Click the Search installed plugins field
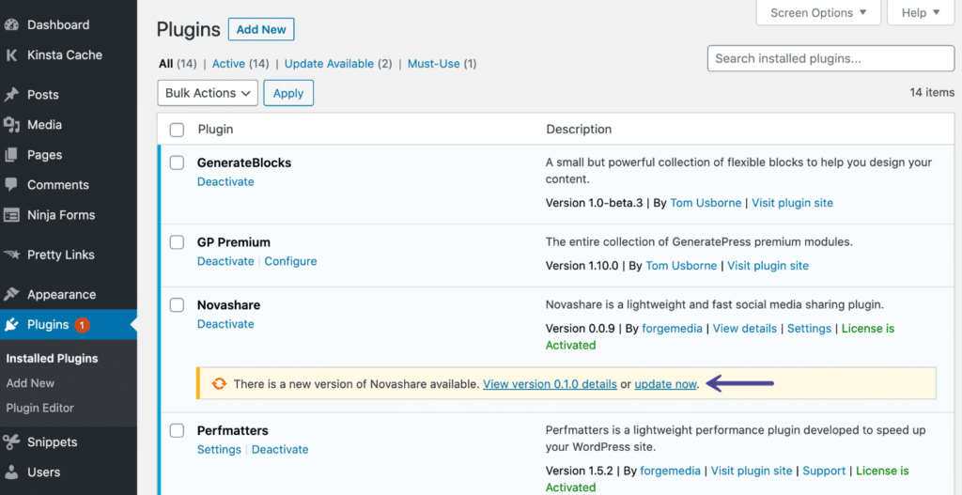The width and height of the screenshot is (962, 495). 830,59
